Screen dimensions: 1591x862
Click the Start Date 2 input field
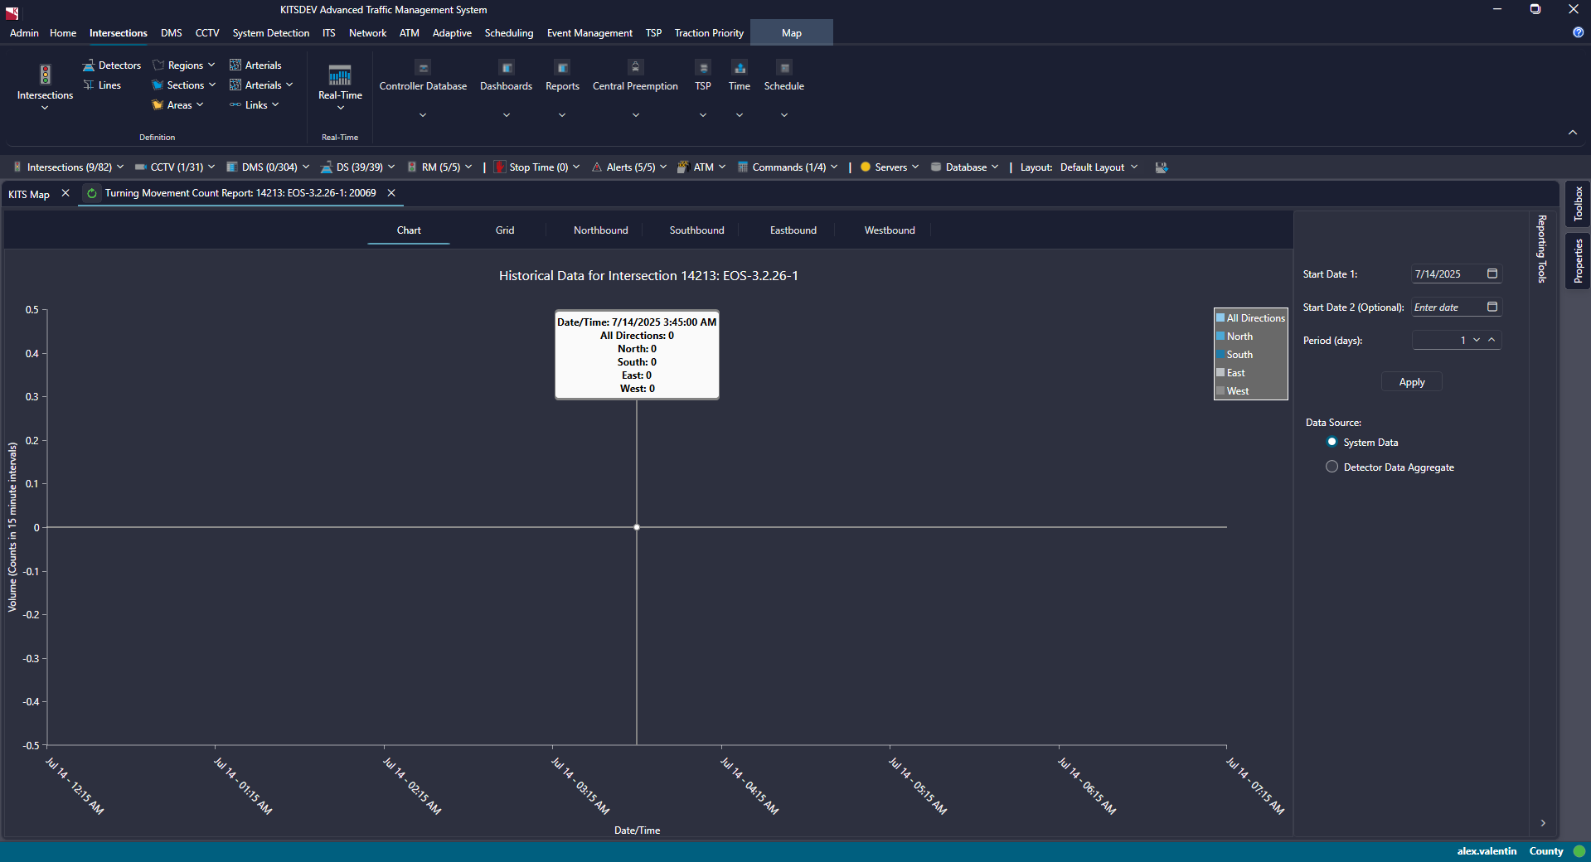pos(1447,308)
